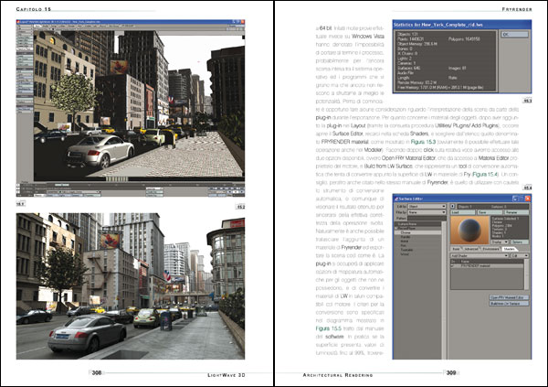Select the Chrome surface in the list
The height and width of the screenshot is (387, 548).
tap(418, 232)
